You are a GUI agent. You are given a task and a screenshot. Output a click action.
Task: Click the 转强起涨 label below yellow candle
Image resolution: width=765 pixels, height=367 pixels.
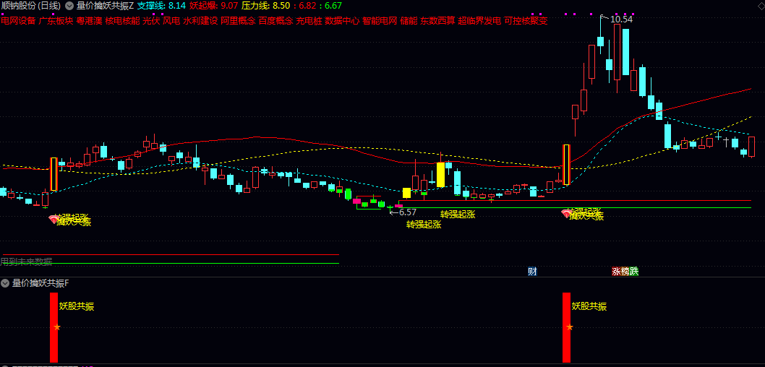point(458,214)
